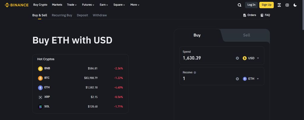This screenshot has width=304, height=120.
Task: Open the download app QR icon
Action: coord(279,5)
